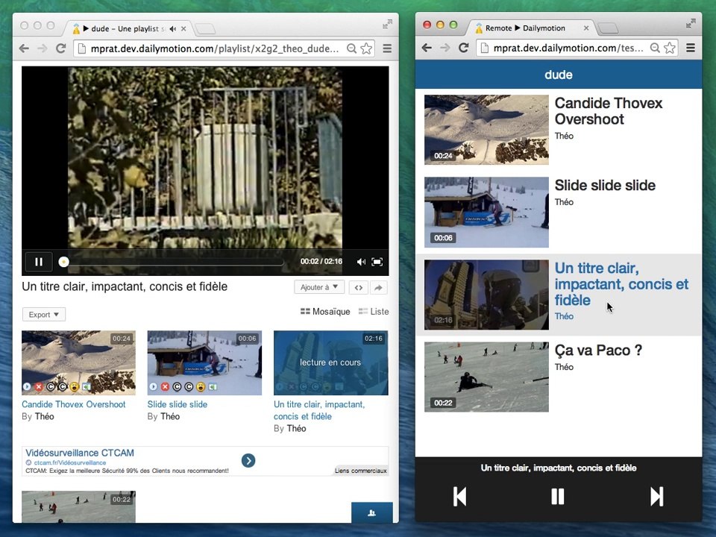The height and width of the screenshot is (537, 716).
Task: Close the Remote Dailymotion tab
Action: pyautogui.click(x=586, y=28)
